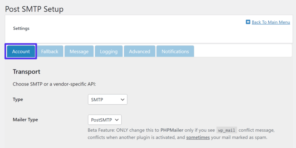
Task: Click the Transport section heading
Action: [27, 72]
